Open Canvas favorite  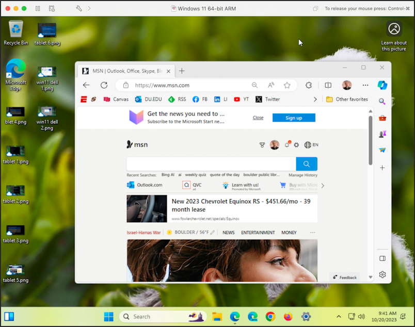(x=116, y=100)
